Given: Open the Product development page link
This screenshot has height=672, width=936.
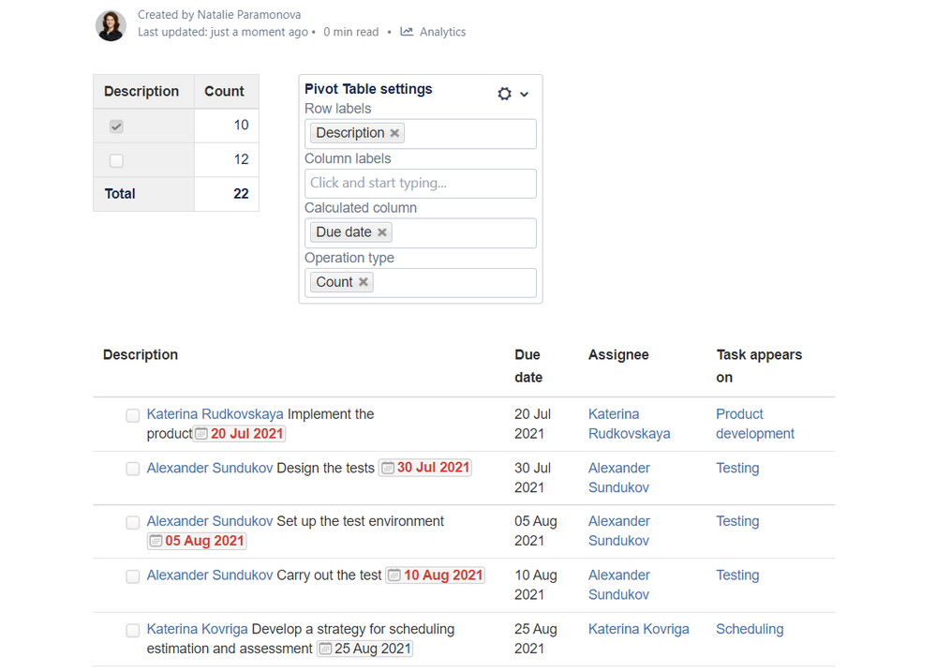Looking at the screenshot, I should tap(754, 424).
